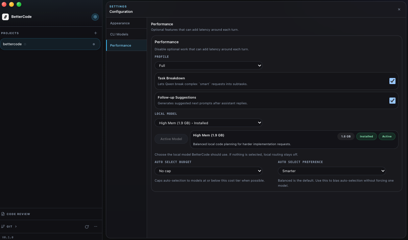Click the Code Review document icon
The width and height of the screenshot is (408, 240).
pos(4,214)
